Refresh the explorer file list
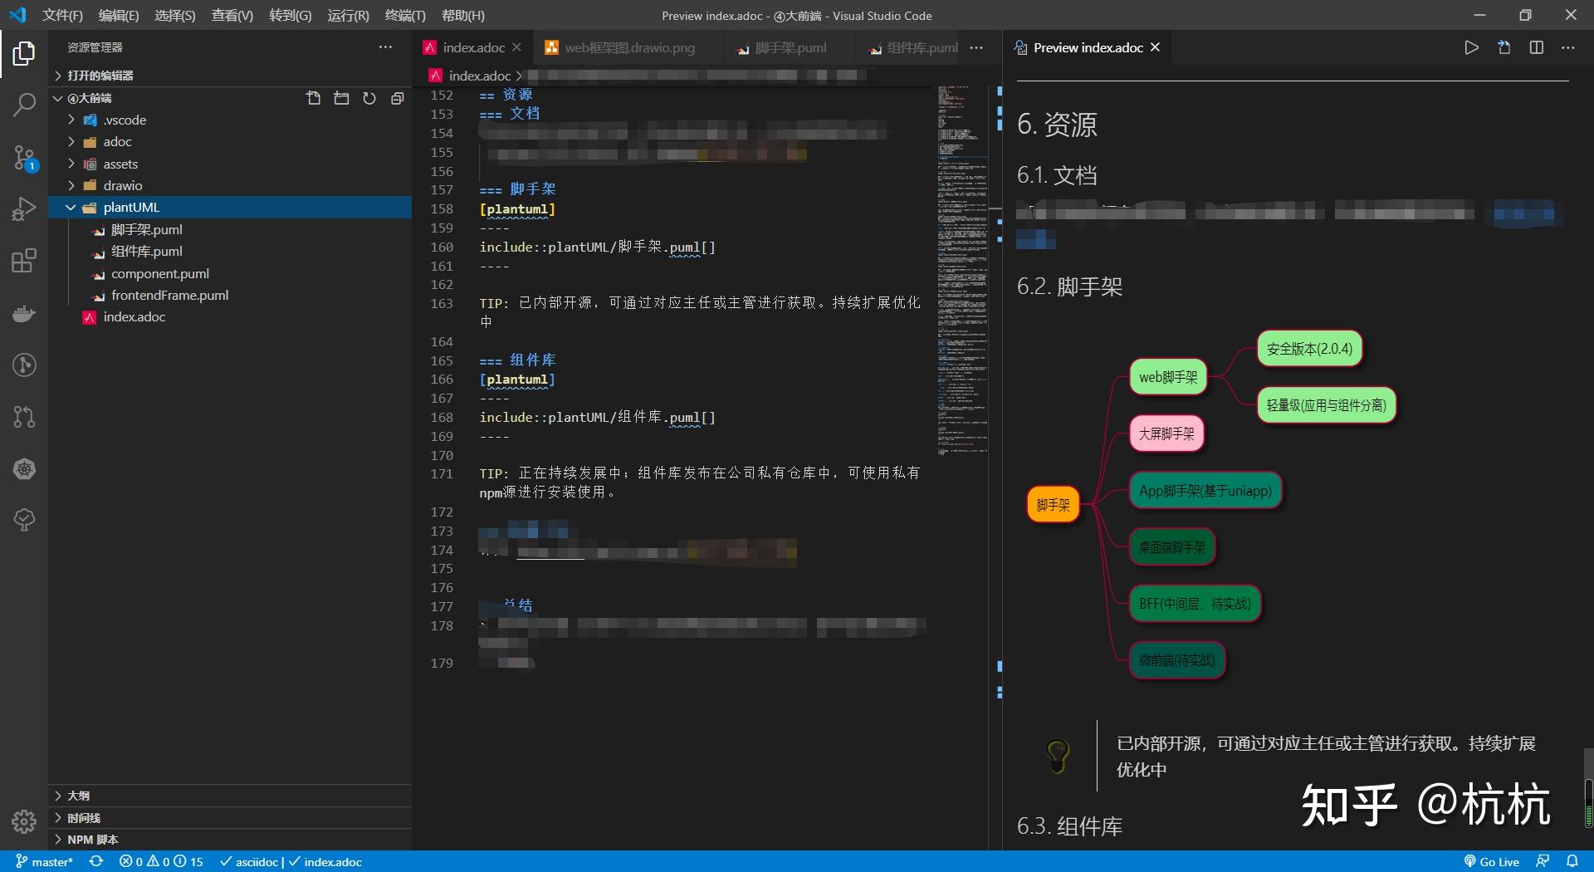The width and height of the screenshot is (1594, 872). pos(369,98)
